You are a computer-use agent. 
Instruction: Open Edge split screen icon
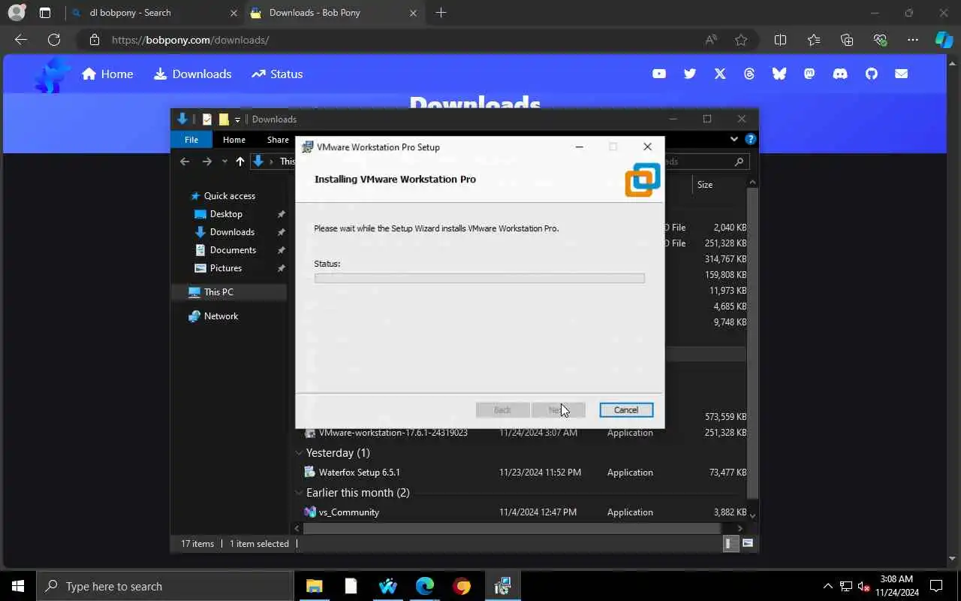click(x=780, y=40)
